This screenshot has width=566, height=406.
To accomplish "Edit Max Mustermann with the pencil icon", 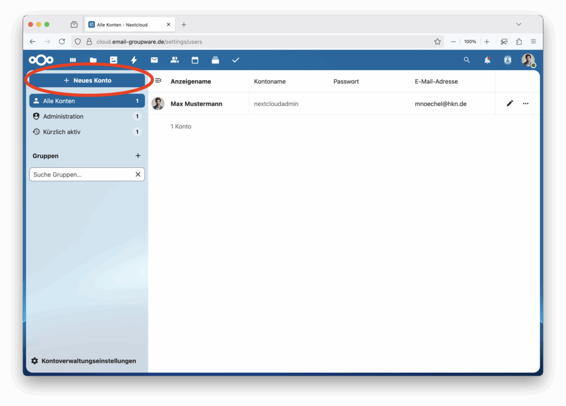I will (x=510, y=104).
